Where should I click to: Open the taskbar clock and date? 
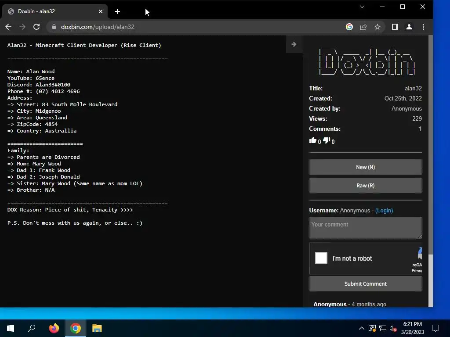tap(412, 328)
